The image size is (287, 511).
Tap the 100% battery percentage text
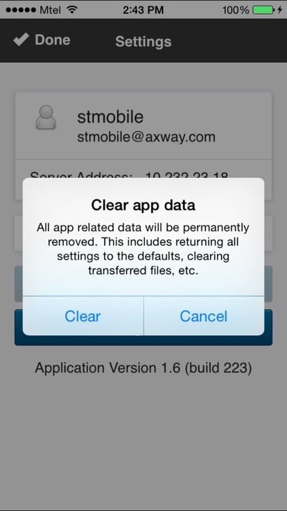(235, 10)
